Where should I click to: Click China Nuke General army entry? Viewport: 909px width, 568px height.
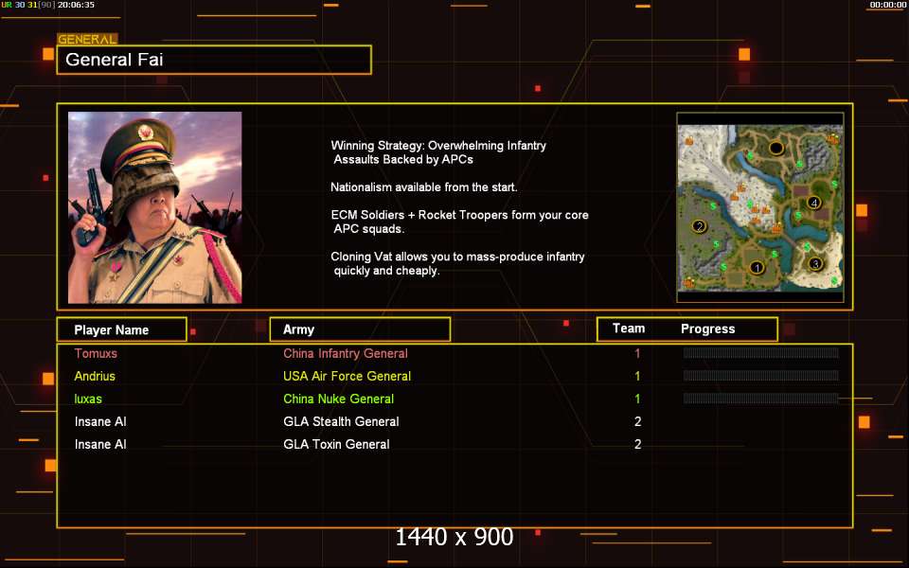[x=339, y=399]
